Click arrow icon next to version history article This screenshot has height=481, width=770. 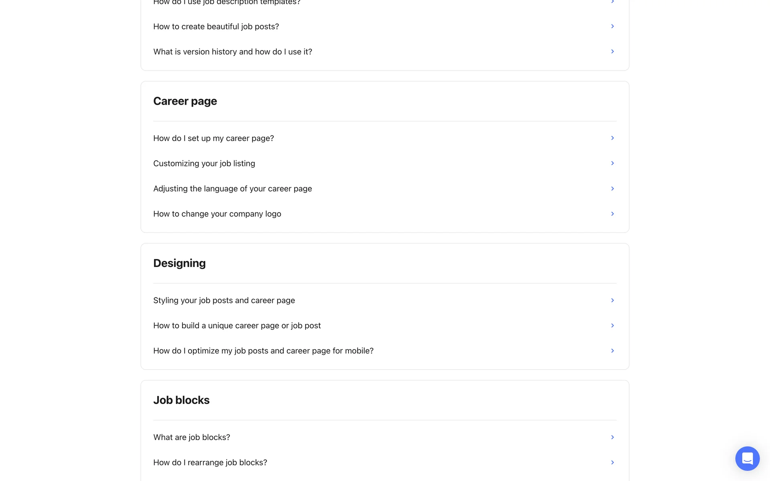point(612,52)
